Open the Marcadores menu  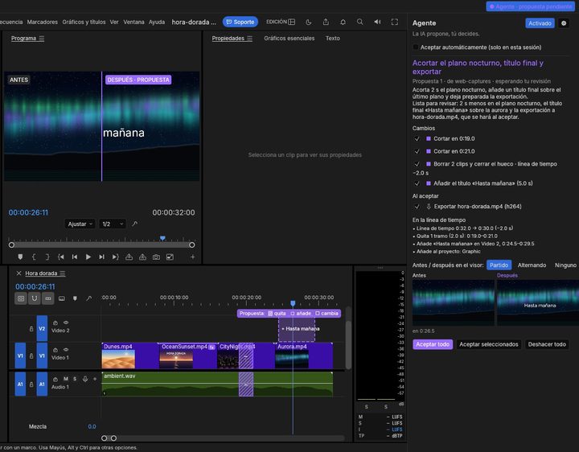pos(43,23)
